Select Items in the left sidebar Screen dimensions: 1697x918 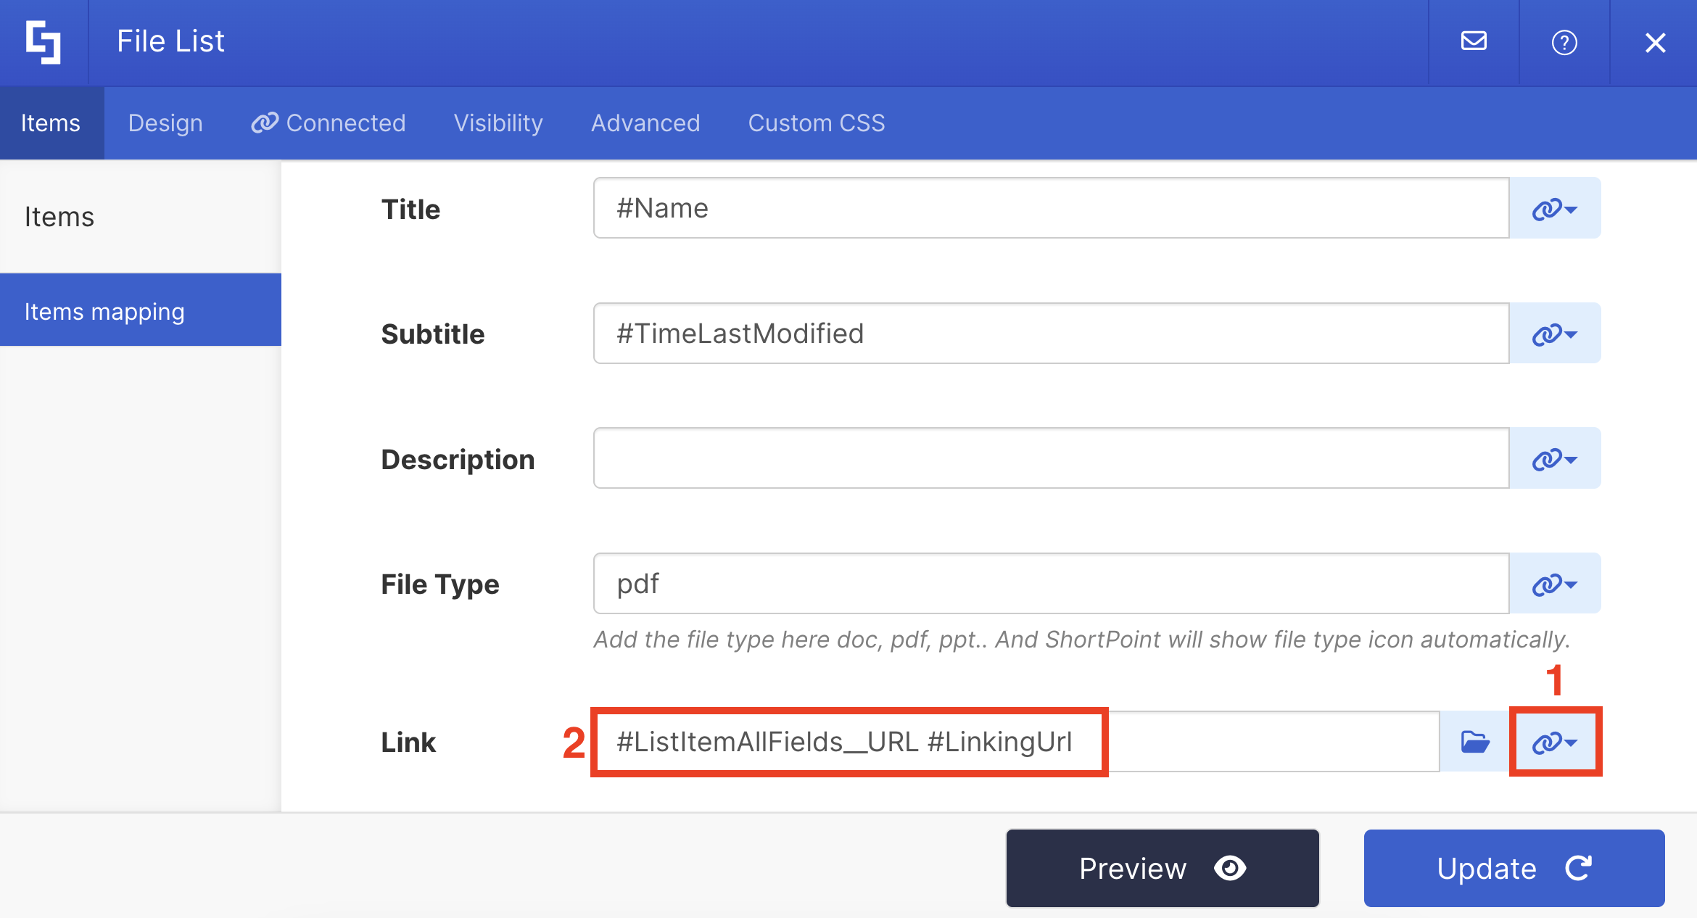point(59,217)
